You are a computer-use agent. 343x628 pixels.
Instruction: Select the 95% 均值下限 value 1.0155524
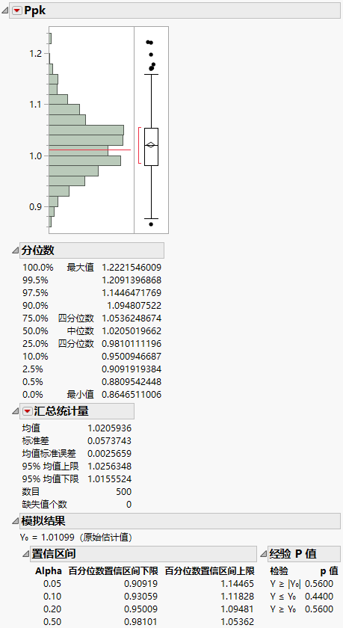pyautogui.click(x=109, y=479)
